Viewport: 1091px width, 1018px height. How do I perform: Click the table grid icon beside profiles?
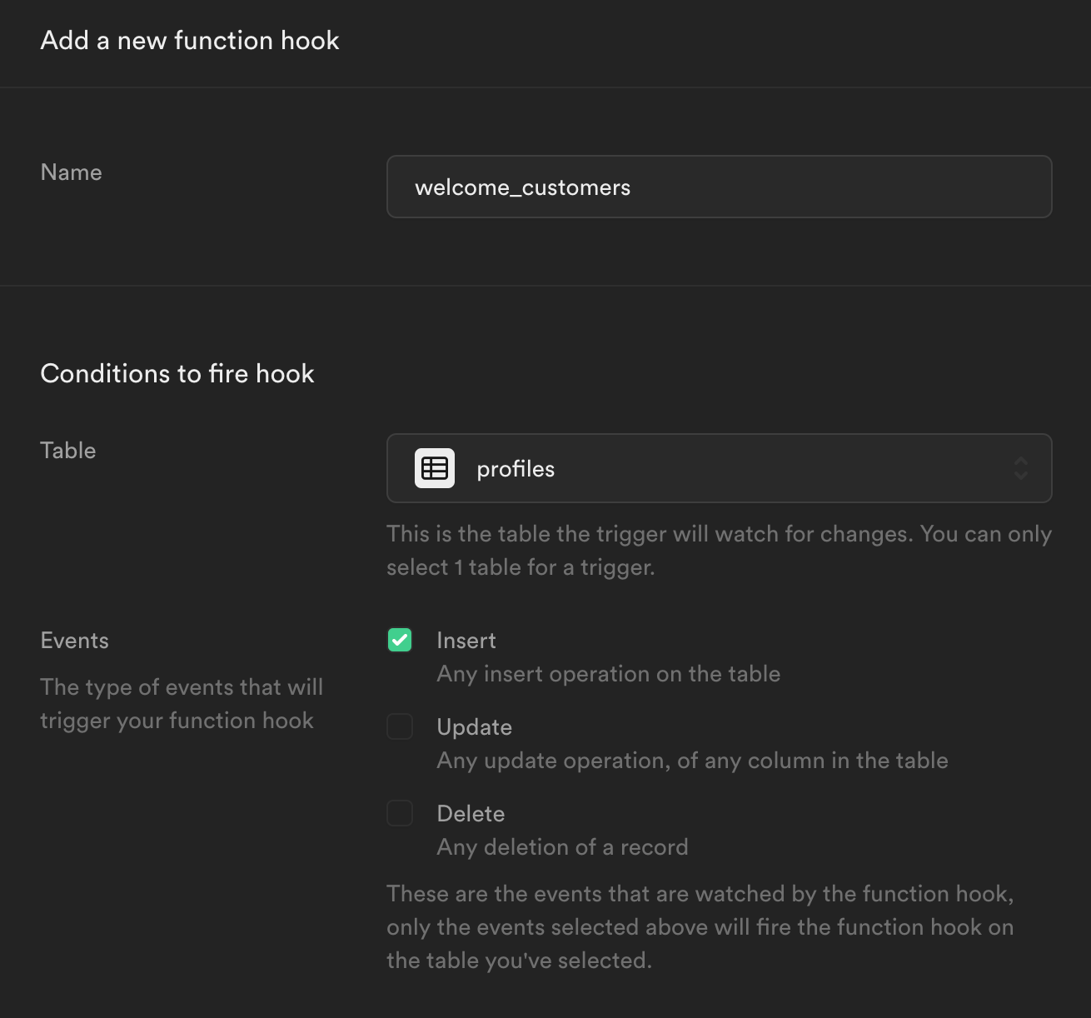click(x=434, y=468)
